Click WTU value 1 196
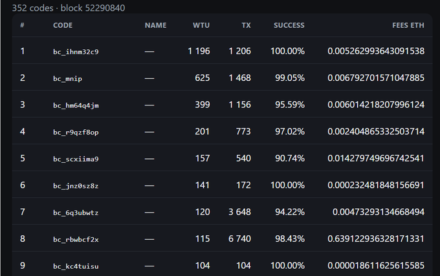Viewport: 440px width, 276px height. coord(199,51)
